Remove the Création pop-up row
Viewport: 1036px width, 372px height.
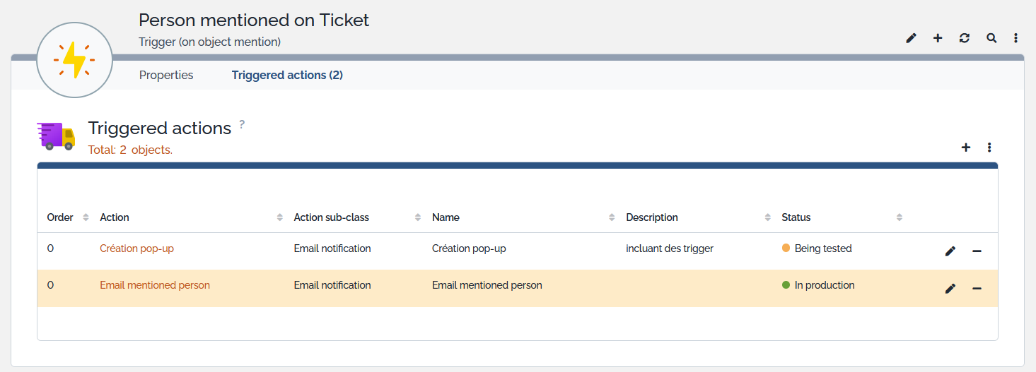[x=977, y=251]
